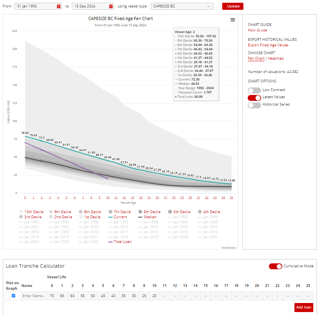Click the loan Enter Name input field
The image size is (318, 314).
(x=34, y=296)
